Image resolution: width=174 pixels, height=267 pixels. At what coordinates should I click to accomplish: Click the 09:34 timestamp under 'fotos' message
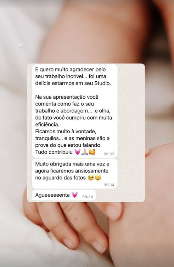point(109,185)
